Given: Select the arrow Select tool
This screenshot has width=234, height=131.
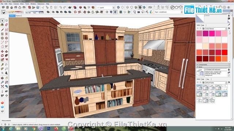Looking at the screenshot, I should tap(2, 20).
